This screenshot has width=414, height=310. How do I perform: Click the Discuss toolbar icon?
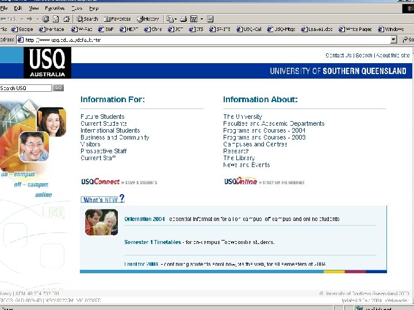tap(210, 19)
